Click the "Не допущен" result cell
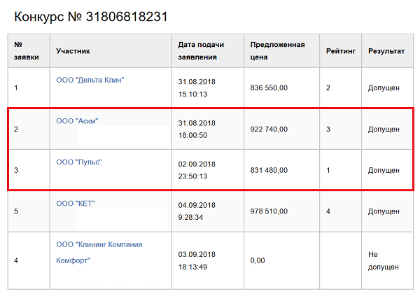 [384, 260]
